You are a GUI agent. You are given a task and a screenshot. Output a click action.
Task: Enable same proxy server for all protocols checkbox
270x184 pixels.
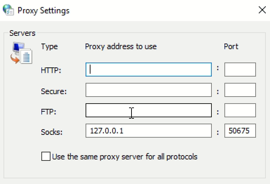(x=46, y=156)
